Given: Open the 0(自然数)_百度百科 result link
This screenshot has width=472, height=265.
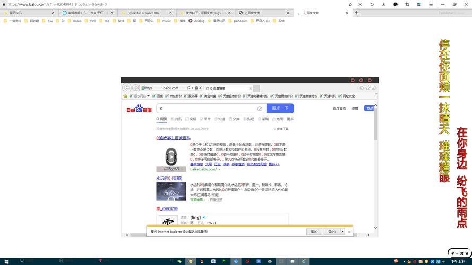Looking at the screenshot, I should [173, 138].
